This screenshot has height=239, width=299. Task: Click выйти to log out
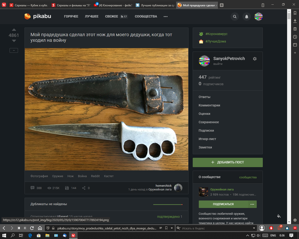coord(218,64)
